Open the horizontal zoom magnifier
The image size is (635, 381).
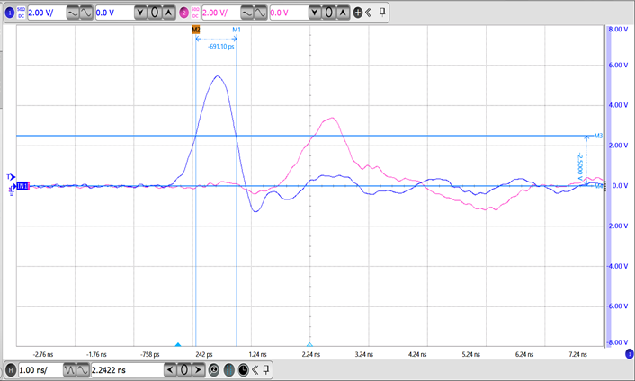click(x=214, y=370)
